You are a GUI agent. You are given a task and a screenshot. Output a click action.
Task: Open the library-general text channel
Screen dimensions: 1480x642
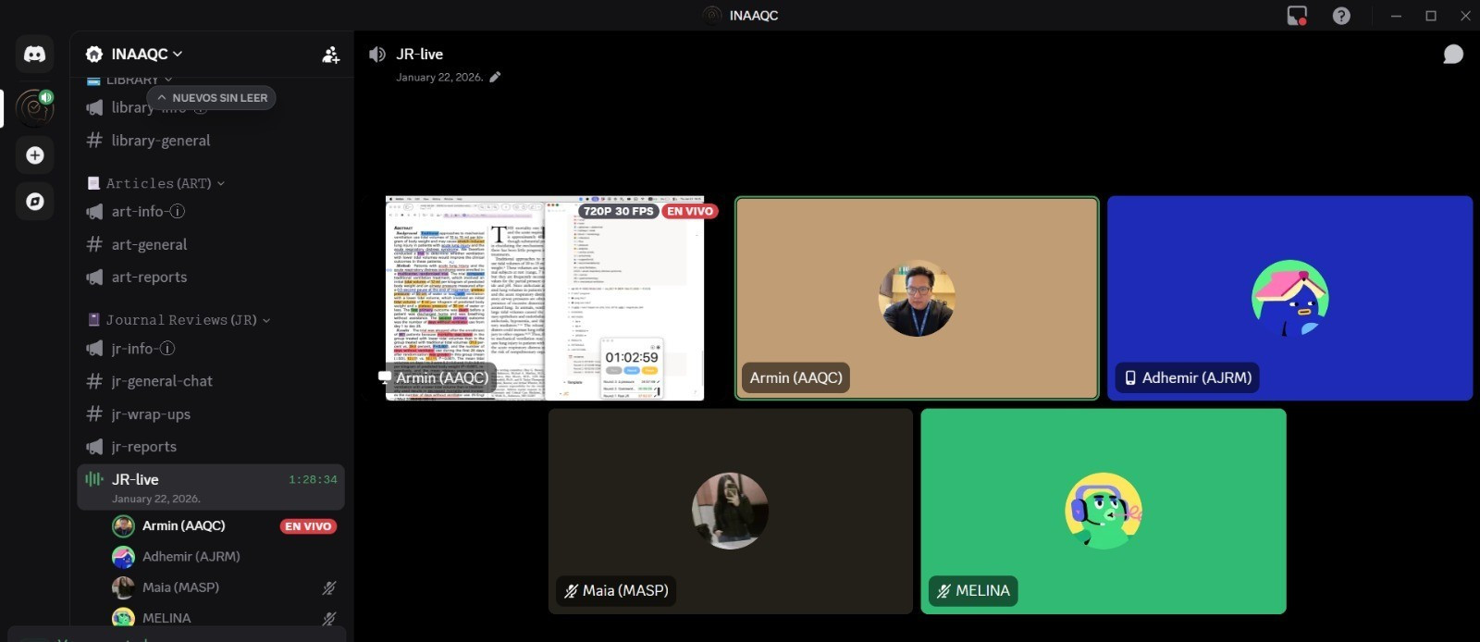coord(160,141)
